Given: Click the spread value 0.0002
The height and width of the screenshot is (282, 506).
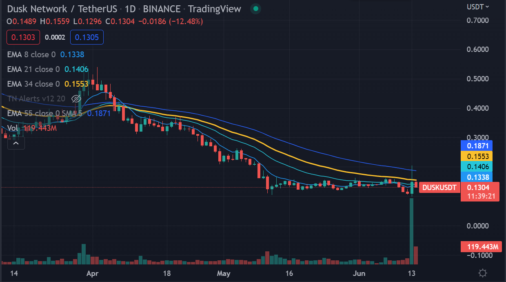Looking at the screenshot, I should (55, 38).
